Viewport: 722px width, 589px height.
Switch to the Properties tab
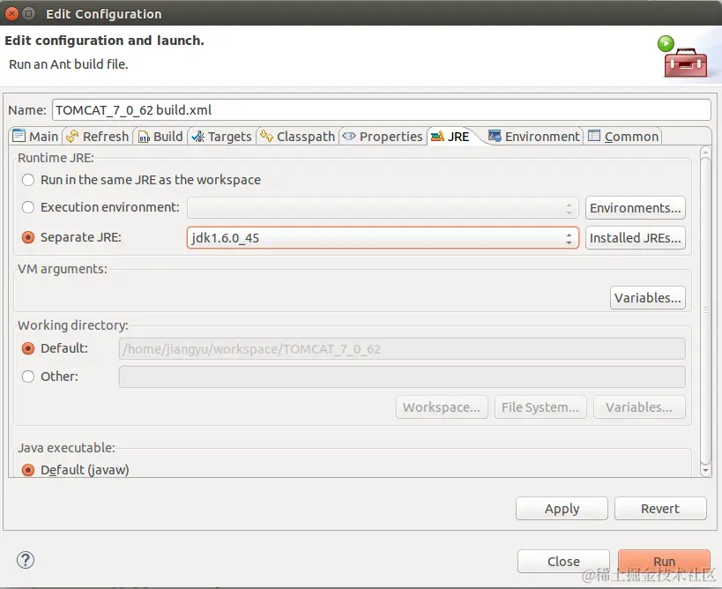(x=383, y=137)
